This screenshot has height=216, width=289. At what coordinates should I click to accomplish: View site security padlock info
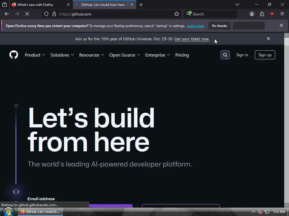pyautogui.click(x=54, y=14)
